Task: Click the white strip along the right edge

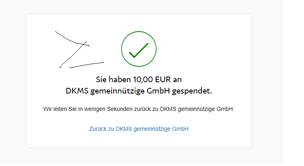Action: click(x=293, y=83)
